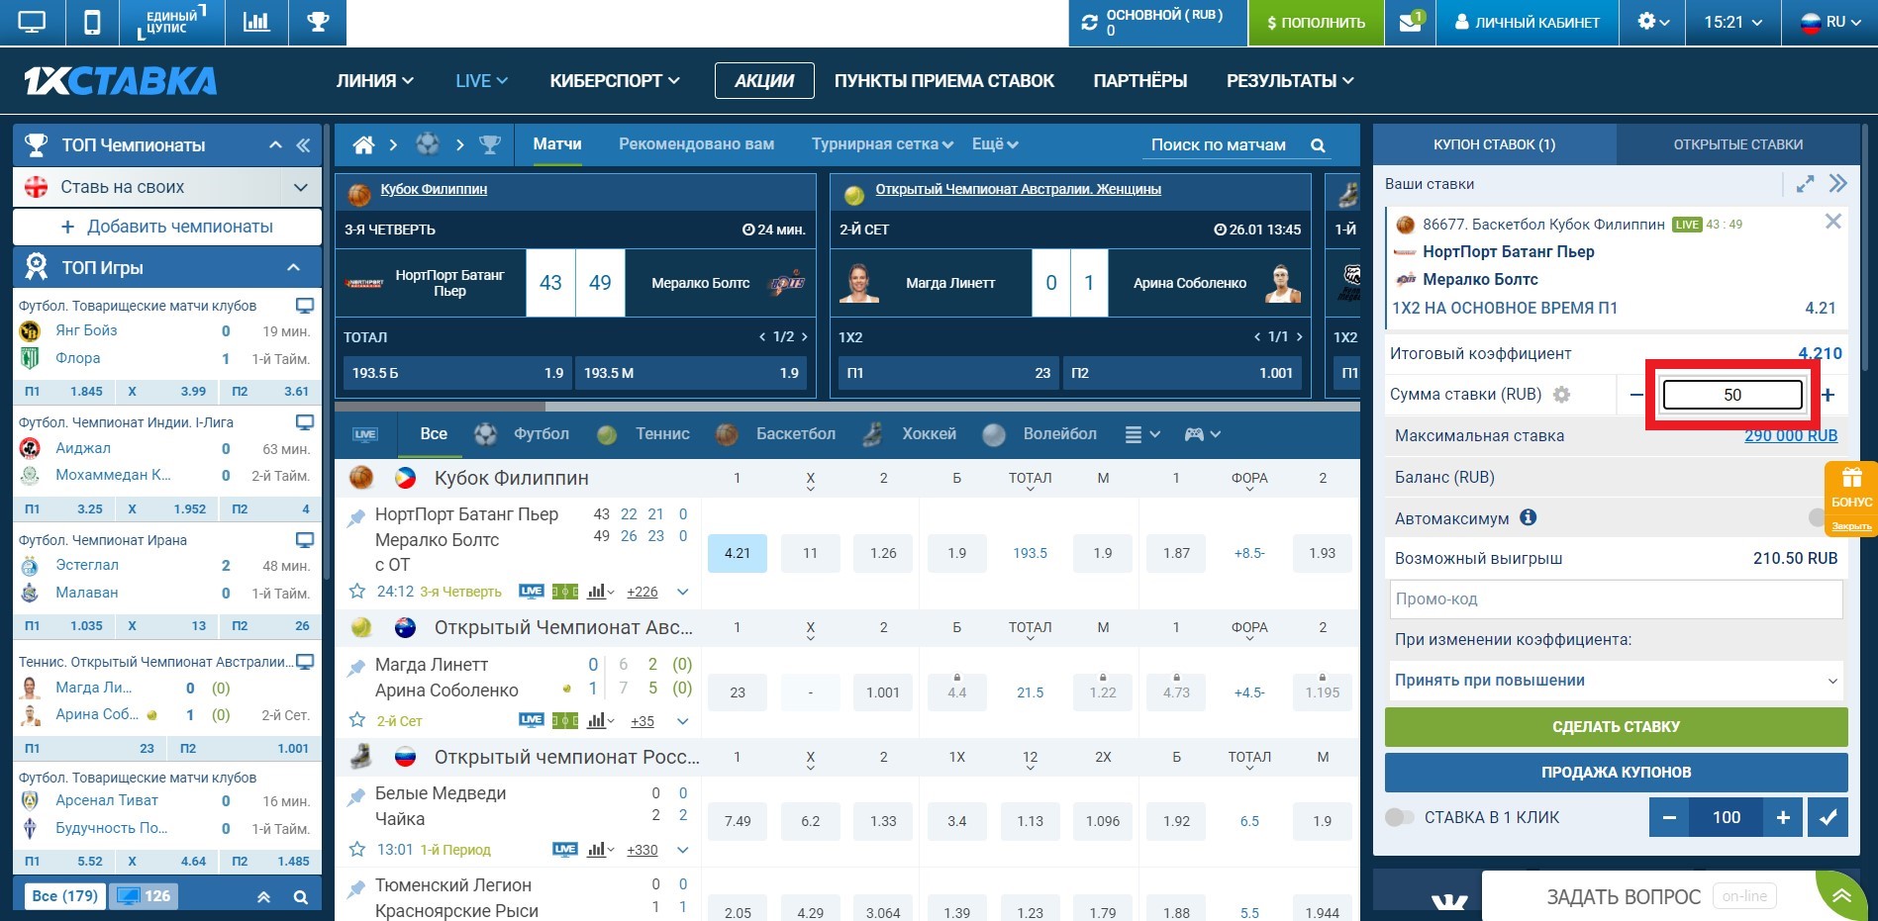
Task: Open the VK social icon
Action: point(1449,901)
